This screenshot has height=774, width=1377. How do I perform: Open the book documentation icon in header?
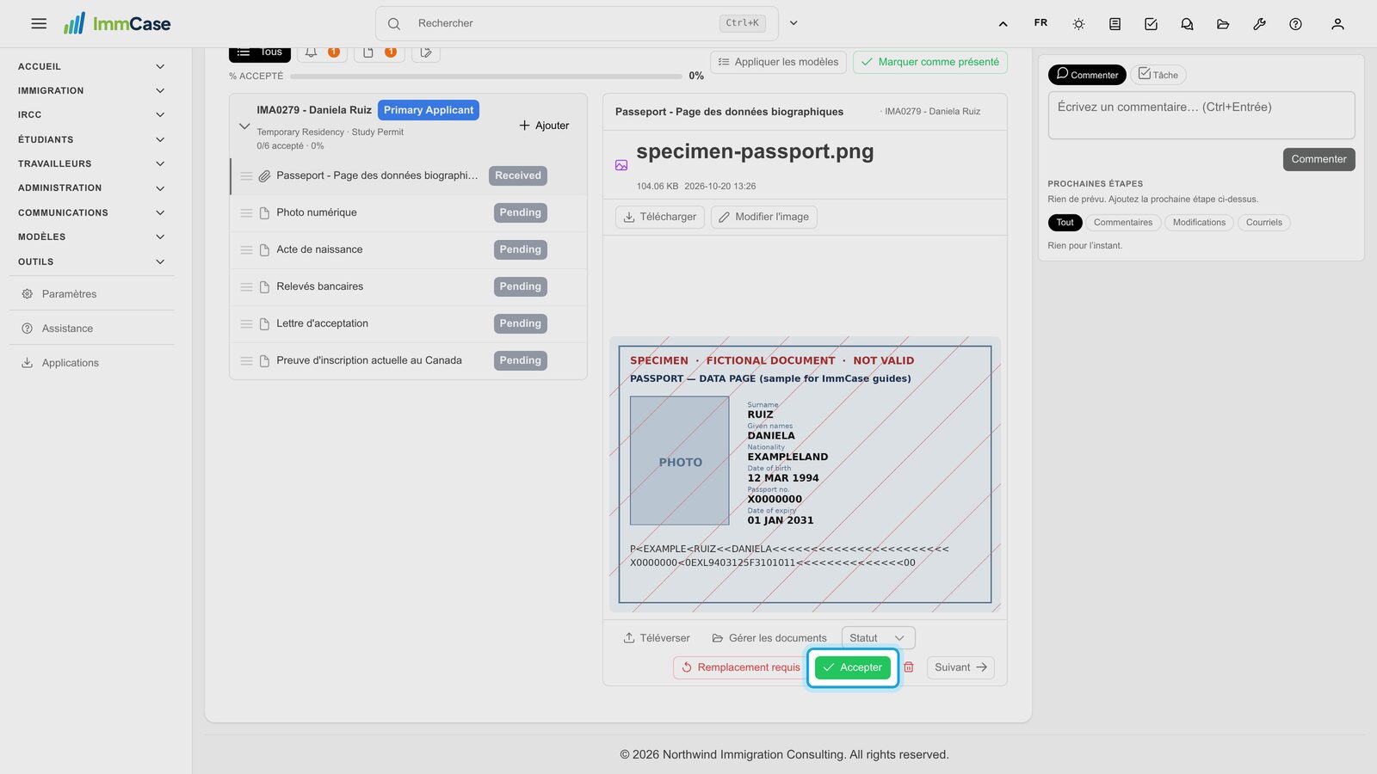(x=1115, y=24)
